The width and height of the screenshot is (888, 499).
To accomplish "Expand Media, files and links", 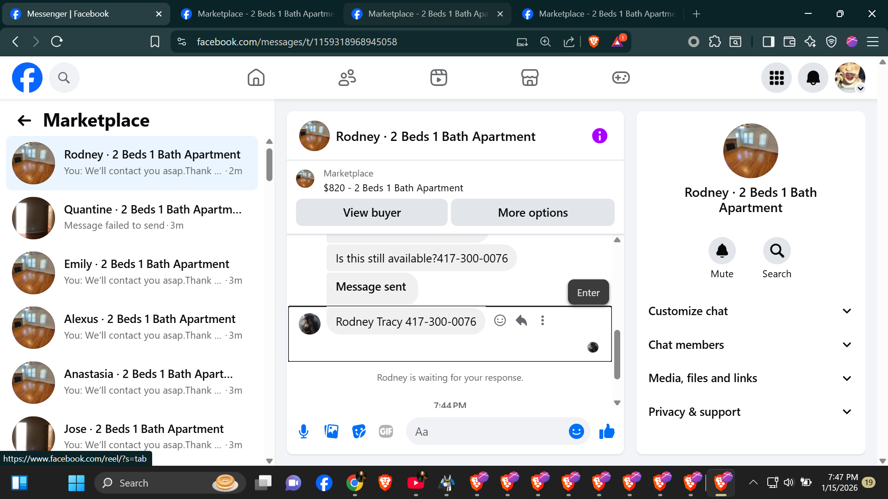I will pyautogui.click(x=750, y=378).
